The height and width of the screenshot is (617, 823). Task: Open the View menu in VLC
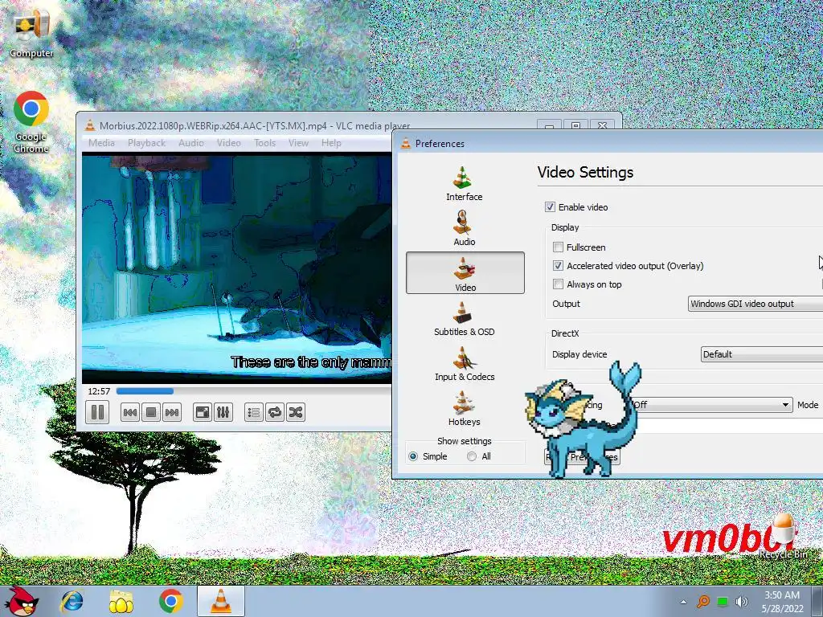[298, 143]
